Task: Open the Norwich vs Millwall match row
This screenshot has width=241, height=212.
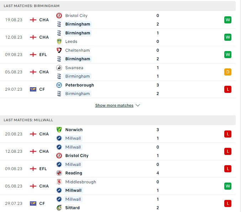Action: point(118,134)
